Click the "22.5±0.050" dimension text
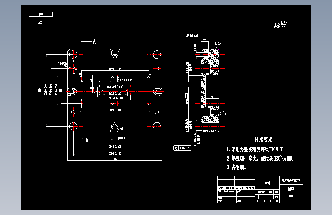Viewport: 332px width, 215px height. point(125,80)
